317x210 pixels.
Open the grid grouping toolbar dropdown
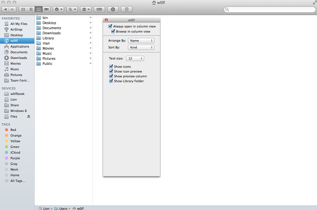click(86, 9)
